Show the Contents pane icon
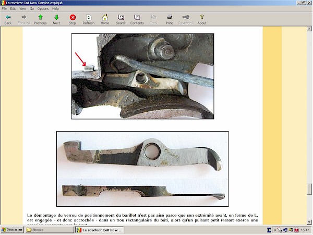Image resolution: width=313 pixels, height=235 pixels. 137,17
